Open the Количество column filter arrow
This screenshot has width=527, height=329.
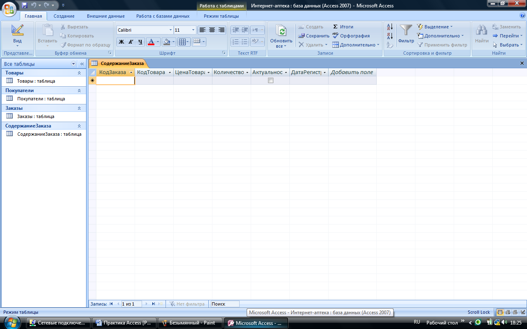click(x=247, y=72)
